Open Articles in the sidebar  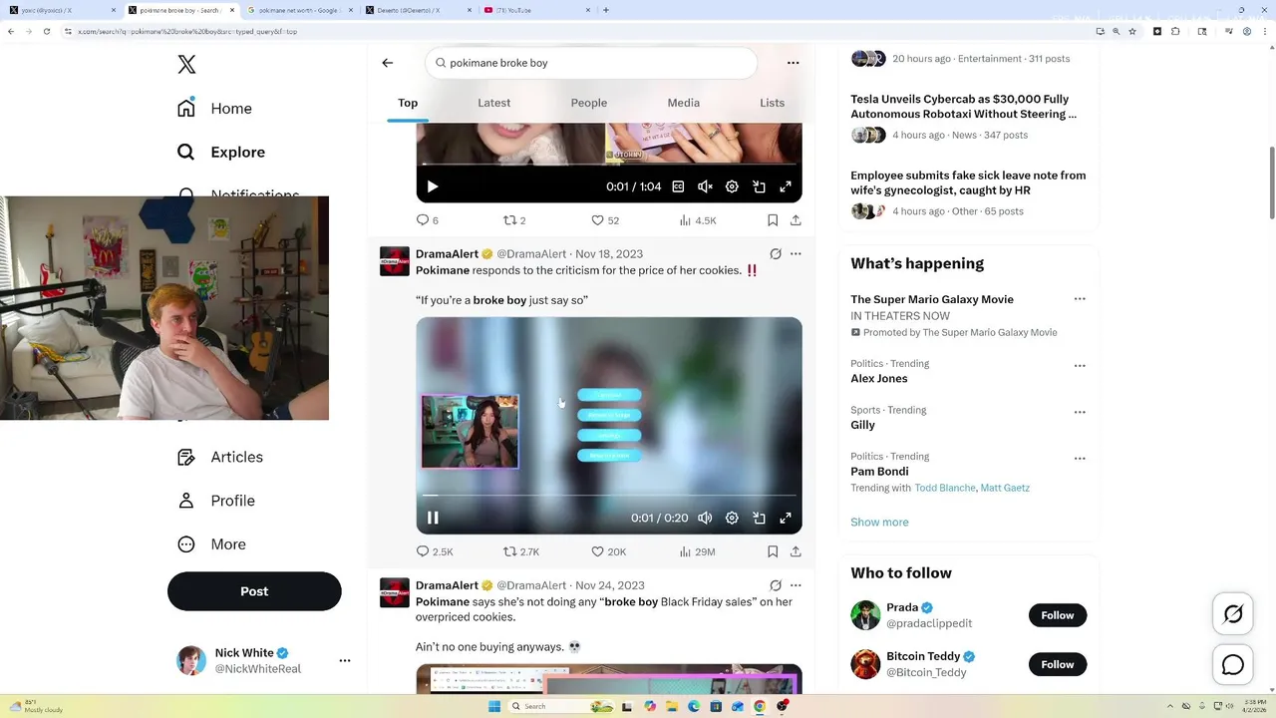coord(219,457)
